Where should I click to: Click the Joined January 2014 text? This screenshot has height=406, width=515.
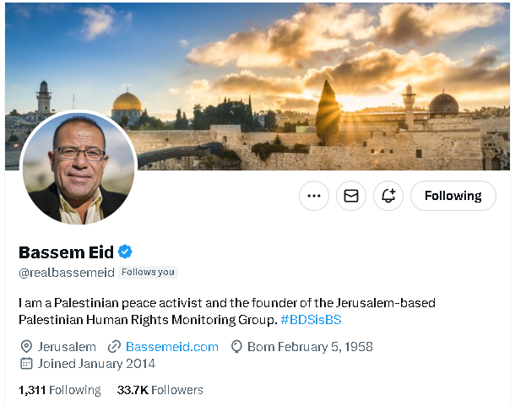(95, 364)
